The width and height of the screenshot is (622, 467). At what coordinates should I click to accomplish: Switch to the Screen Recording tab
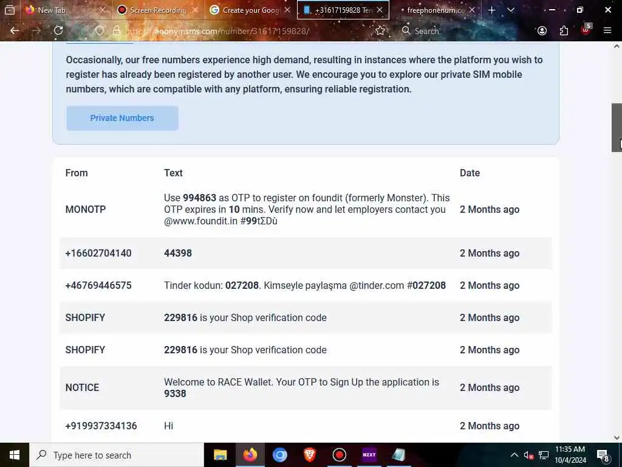[x=158, y=10]
